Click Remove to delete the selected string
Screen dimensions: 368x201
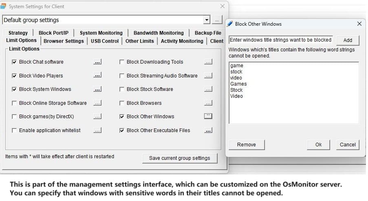tap(247, 145)
